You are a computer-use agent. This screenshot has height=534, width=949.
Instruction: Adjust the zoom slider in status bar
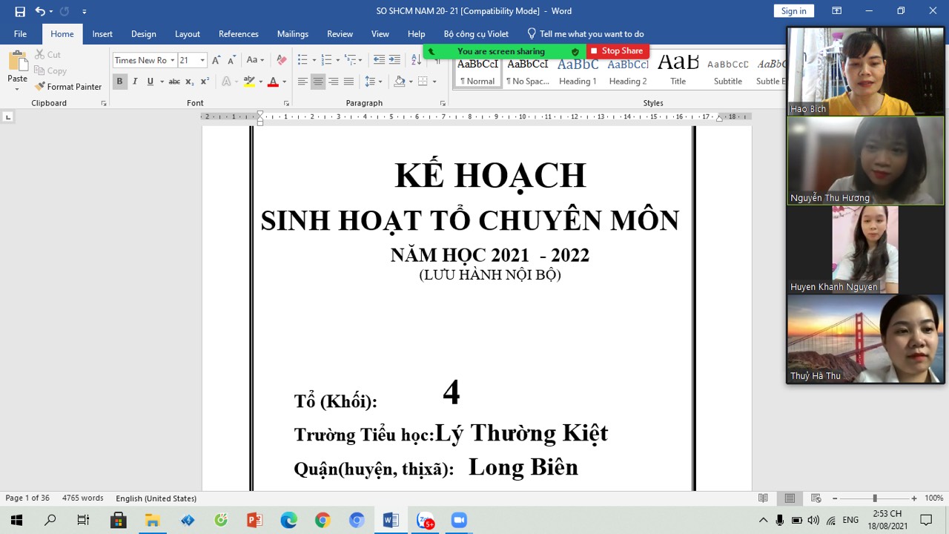point(875,498)
